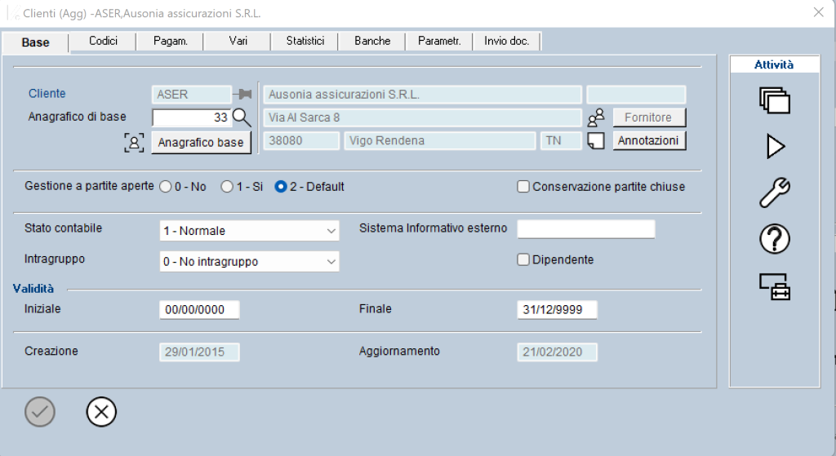Click the note icon beside Annotazioni
Screen dimensions: 836x456
tap(596, 141)
